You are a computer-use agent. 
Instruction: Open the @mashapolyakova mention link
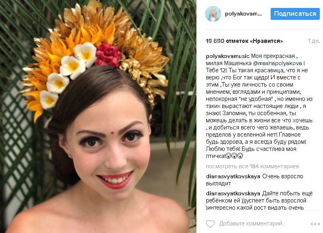tap(277, 63)
